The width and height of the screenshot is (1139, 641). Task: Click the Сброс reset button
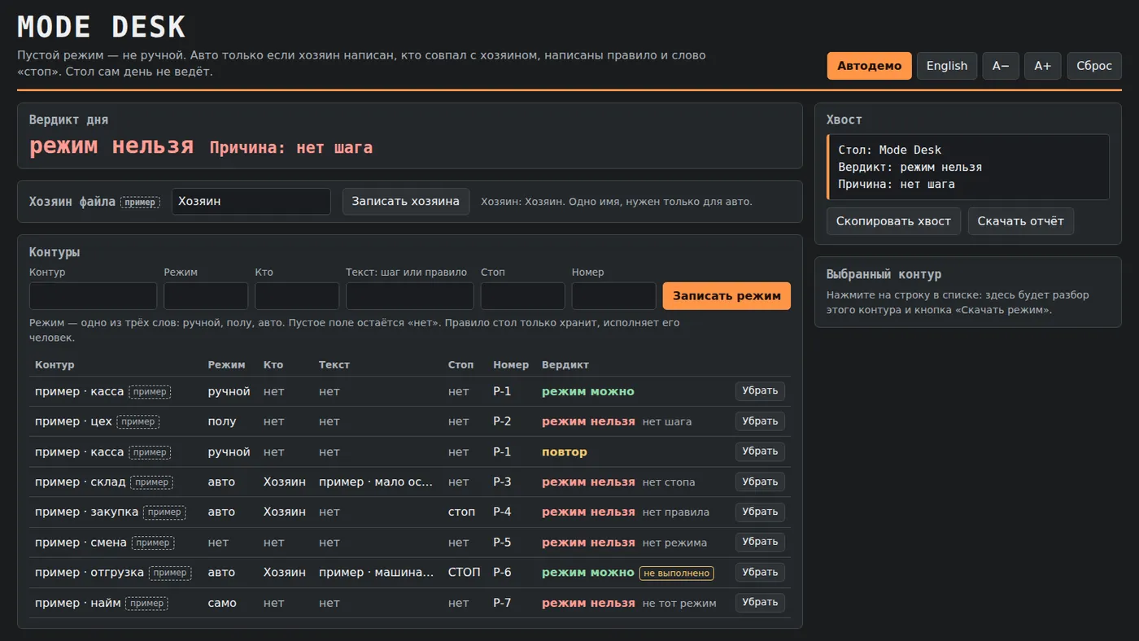(x=1094, y=66)
